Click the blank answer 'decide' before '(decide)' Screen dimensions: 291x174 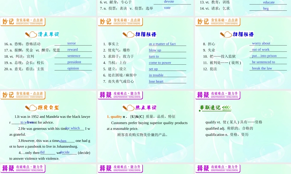click(65, 152)
